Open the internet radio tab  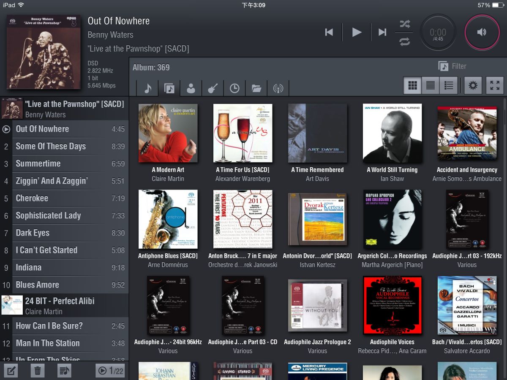click(x=278, y=88)
